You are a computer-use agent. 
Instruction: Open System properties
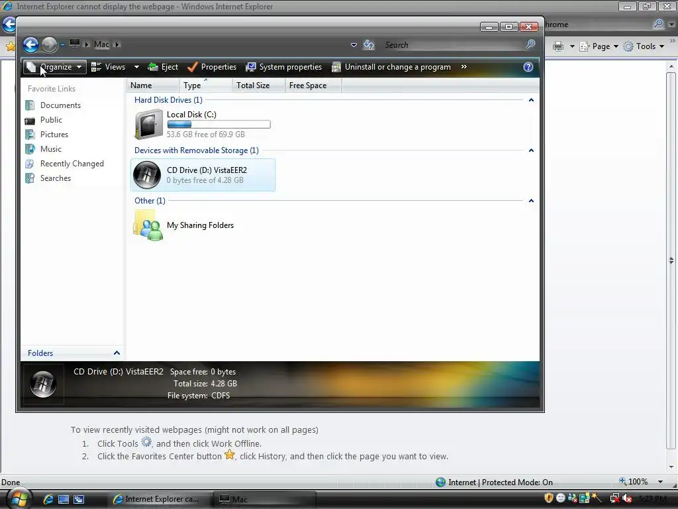[x=284, y=67]
